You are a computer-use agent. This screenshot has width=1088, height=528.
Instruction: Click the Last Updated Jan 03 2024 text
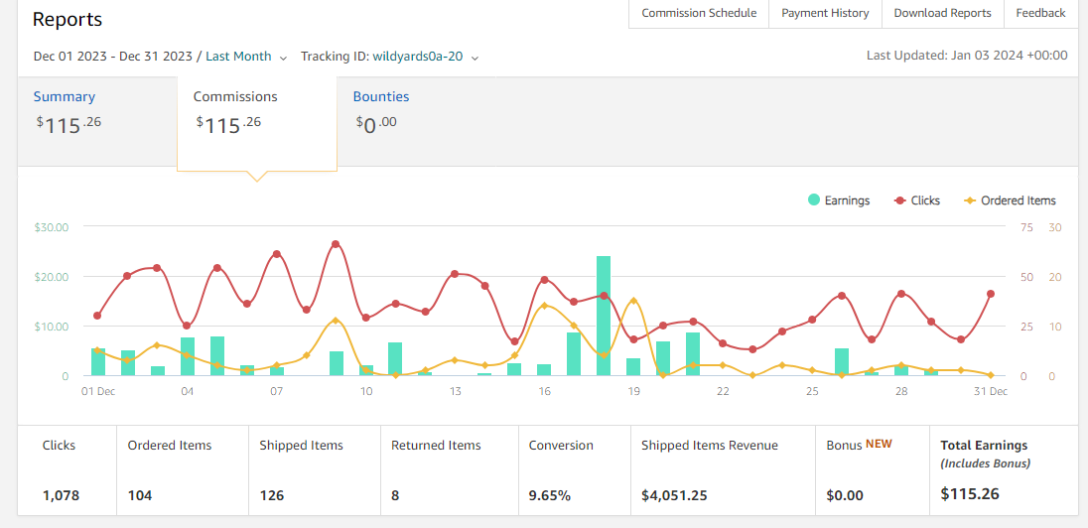tap(967, 56)
